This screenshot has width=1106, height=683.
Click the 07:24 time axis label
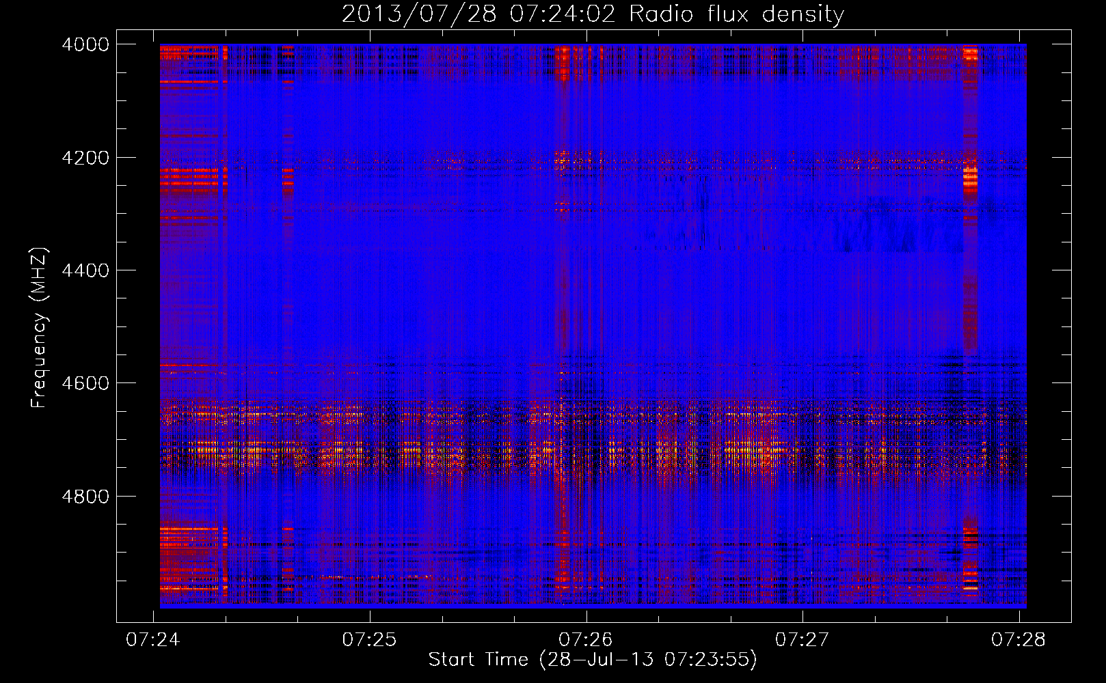click(153, 639)
